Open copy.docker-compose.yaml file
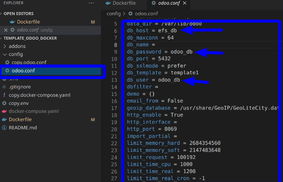This screenshot has height=182, width=283. pos(40,95)
